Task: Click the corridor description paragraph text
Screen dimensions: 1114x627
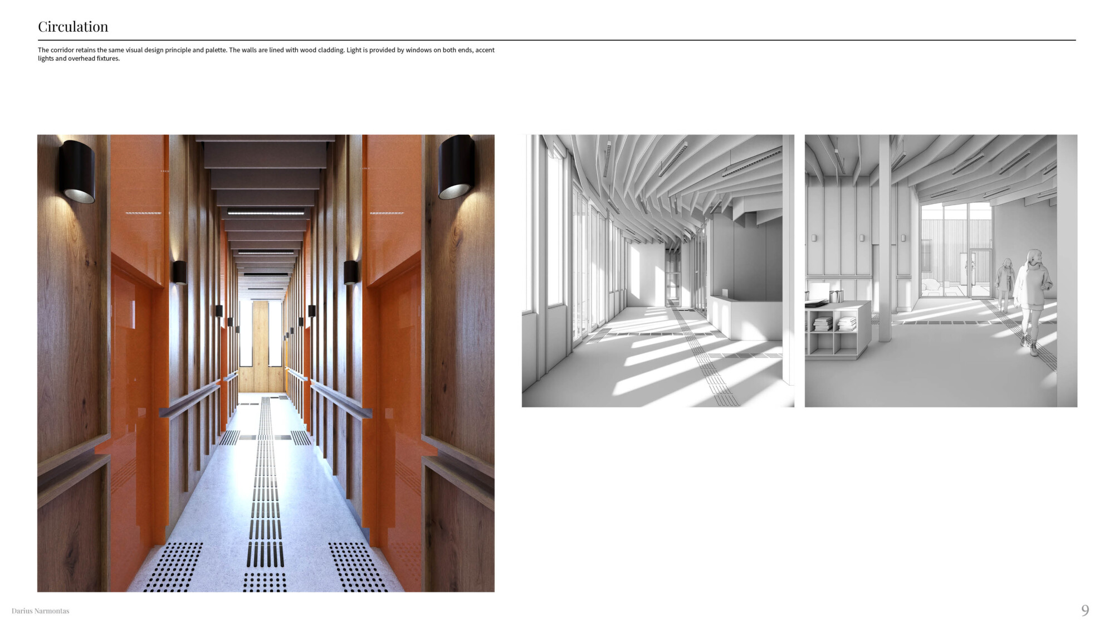Action: click(266, 54)
